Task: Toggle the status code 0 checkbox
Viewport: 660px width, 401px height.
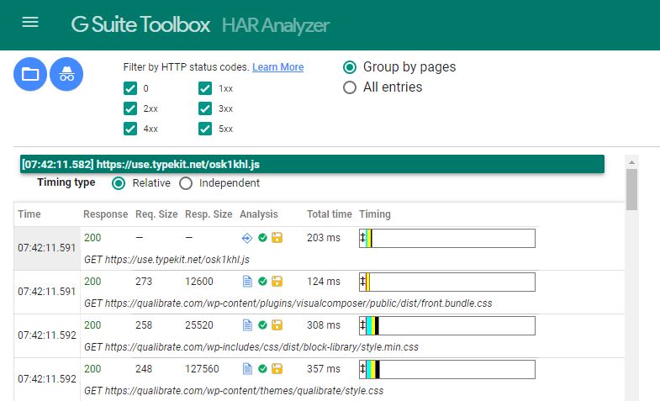Action: click(x=130, y=88)
